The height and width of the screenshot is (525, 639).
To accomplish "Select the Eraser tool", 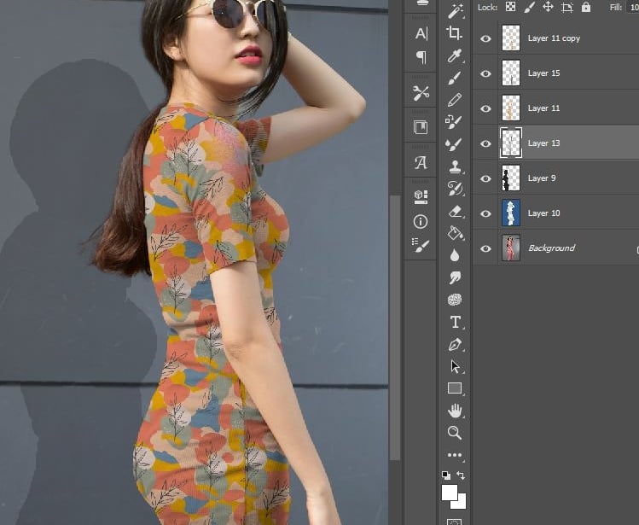I will pyautogui.click(x=455, y=211).
